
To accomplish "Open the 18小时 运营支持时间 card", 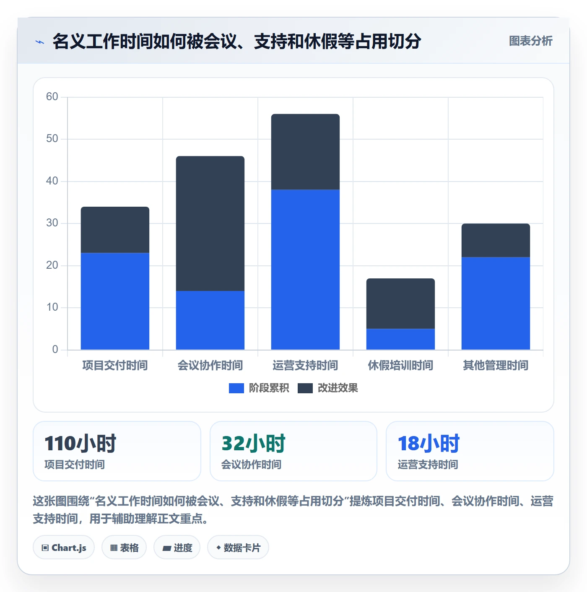I will (x=470, y=451).
